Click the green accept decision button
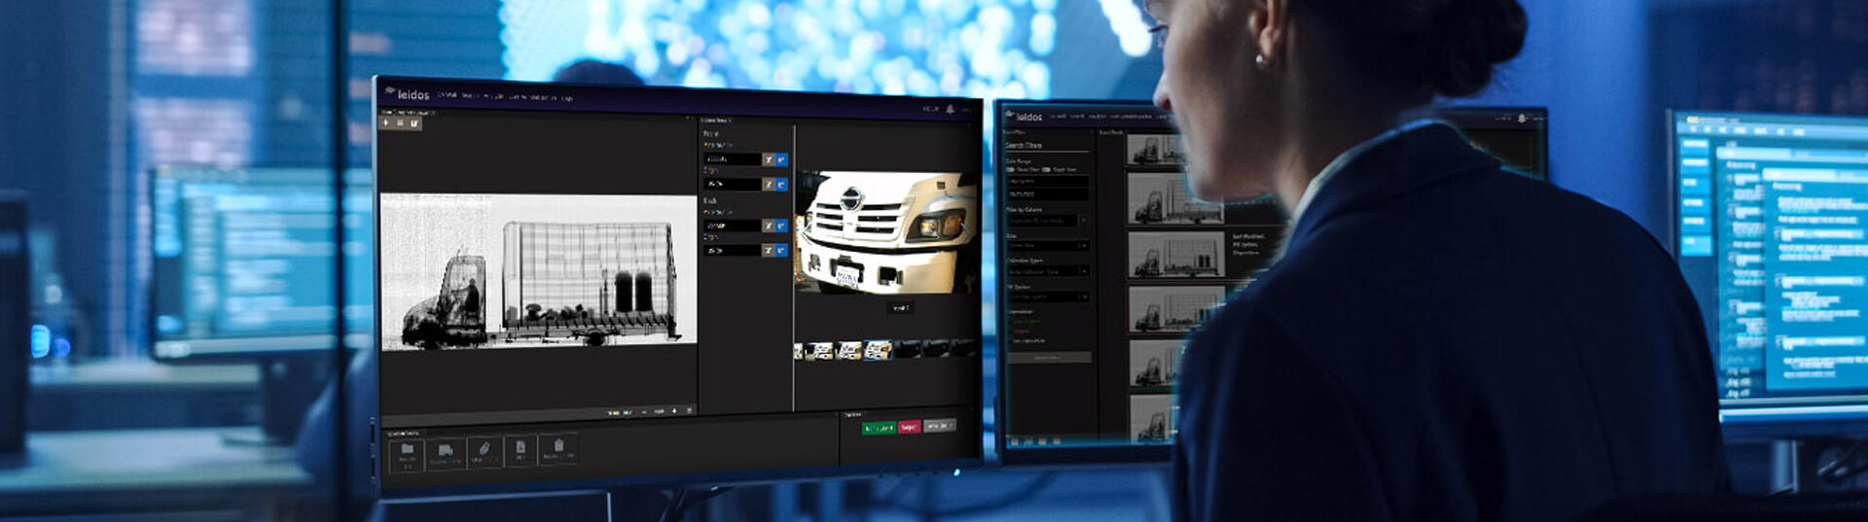1868x522 pixels. (x=879, y=427)
